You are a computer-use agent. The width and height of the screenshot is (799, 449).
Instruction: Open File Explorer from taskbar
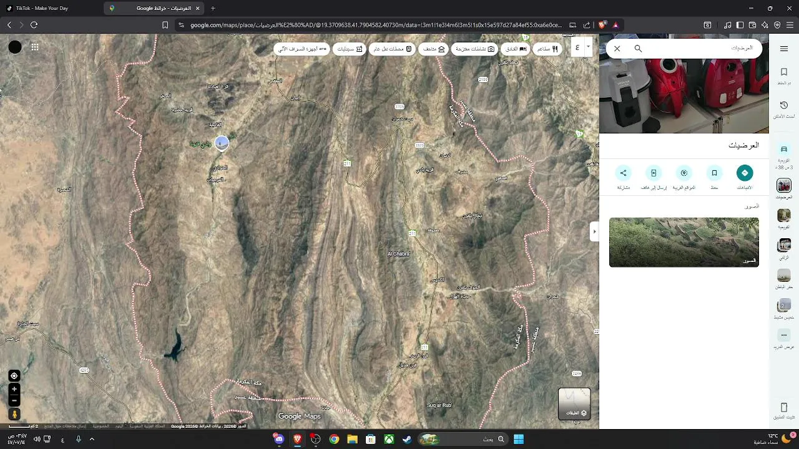pyautogui.click(x=352, y=439)
